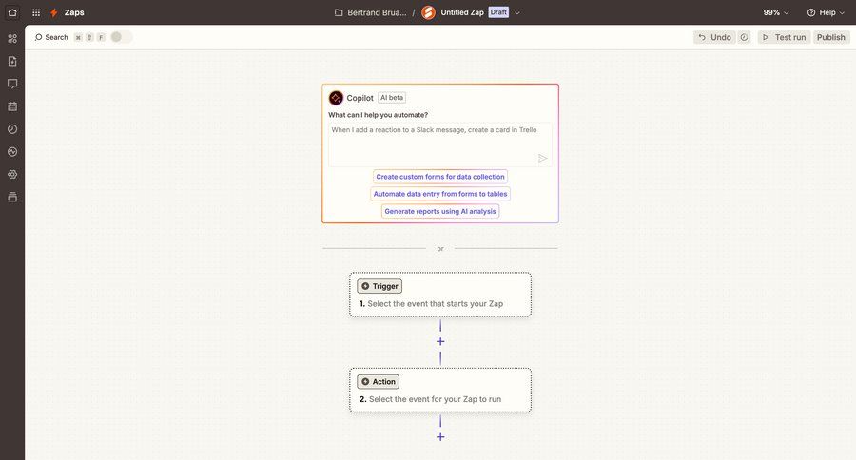Open the Help menu dropdown
Image resolution: width=856 pixels, height=460 pixels.
tap(826, 12)
